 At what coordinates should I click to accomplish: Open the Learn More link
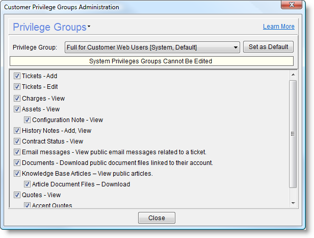click(x=278, y=27)
